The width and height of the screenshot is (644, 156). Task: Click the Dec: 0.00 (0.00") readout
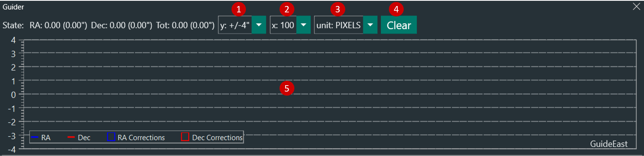(x=122, y=25)
